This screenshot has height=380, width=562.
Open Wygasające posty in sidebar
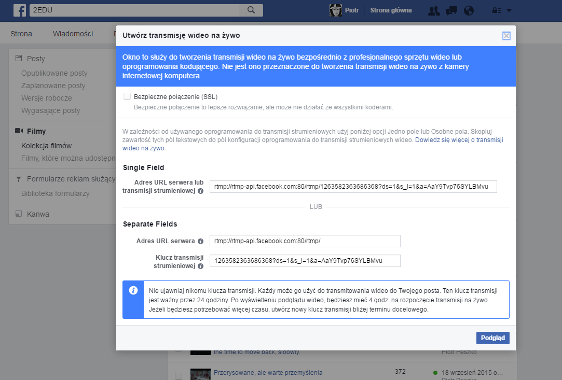tap(50, 110)
